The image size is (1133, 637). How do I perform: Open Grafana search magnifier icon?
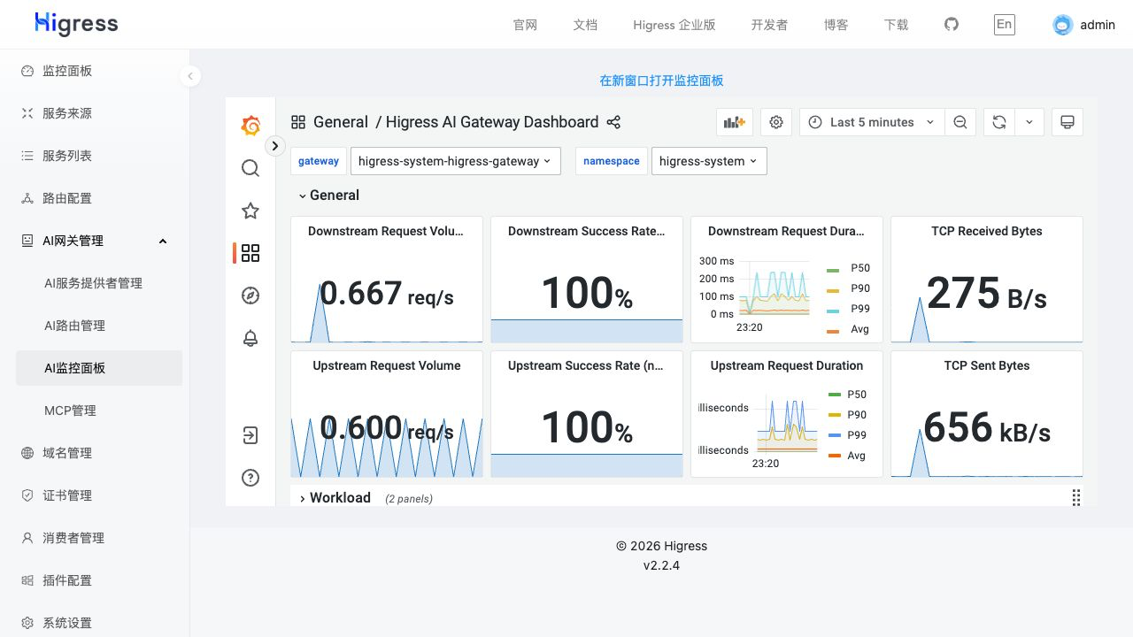(x=250, y=168)
